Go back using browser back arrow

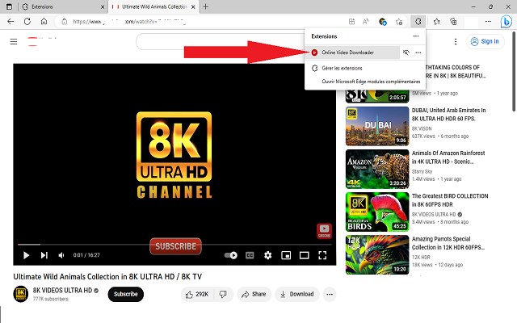(x=11, y=22)
